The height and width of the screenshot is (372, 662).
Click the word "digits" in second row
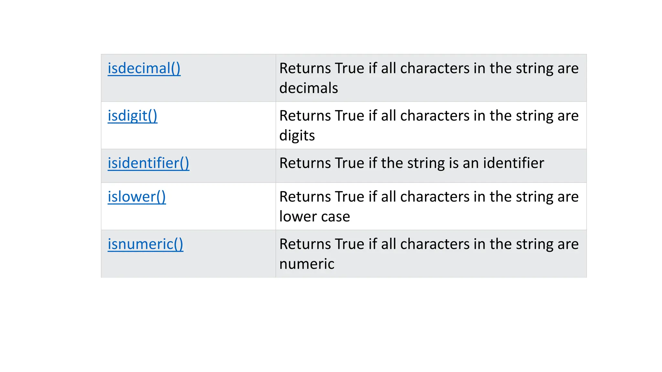[297, 136]
